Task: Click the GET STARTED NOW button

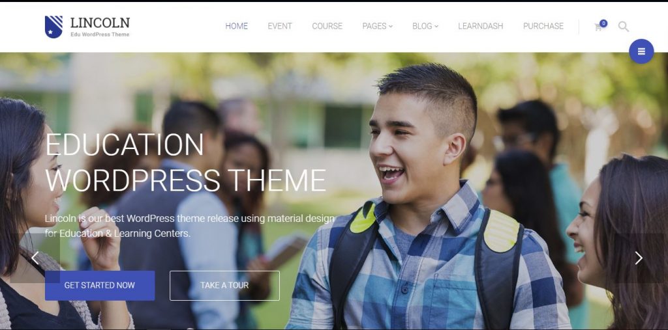Action: point(100,285)
